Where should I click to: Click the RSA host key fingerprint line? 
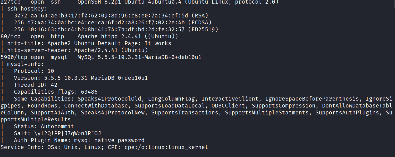pyautogui.click(x=111, y=16)
